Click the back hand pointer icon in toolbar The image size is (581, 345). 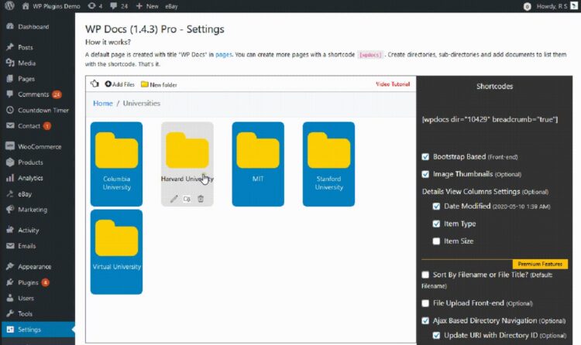point(94,84)
